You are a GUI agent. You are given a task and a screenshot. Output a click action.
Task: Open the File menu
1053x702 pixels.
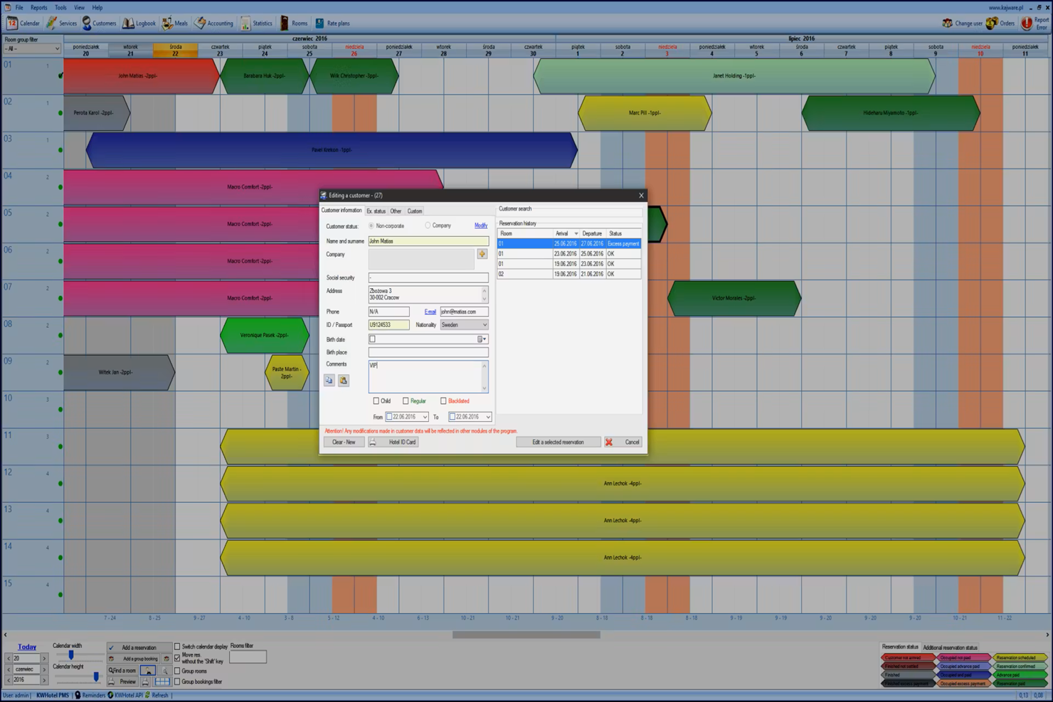point(19,8)
